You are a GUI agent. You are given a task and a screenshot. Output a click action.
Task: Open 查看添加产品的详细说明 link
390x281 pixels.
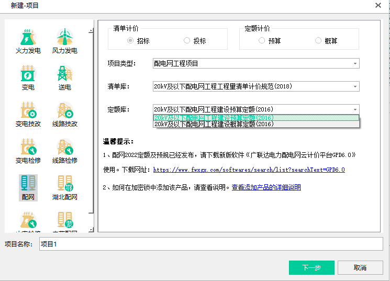[266, 187]
